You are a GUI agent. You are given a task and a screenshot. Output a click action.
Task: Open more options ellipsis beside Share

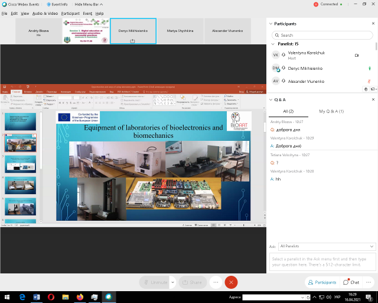[216, 282]
